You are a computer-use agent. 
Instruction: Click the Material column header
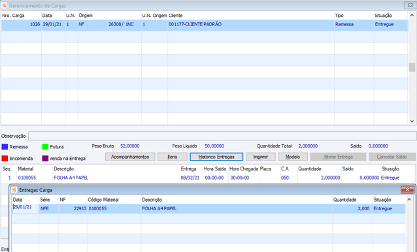(x=25, y=168)
